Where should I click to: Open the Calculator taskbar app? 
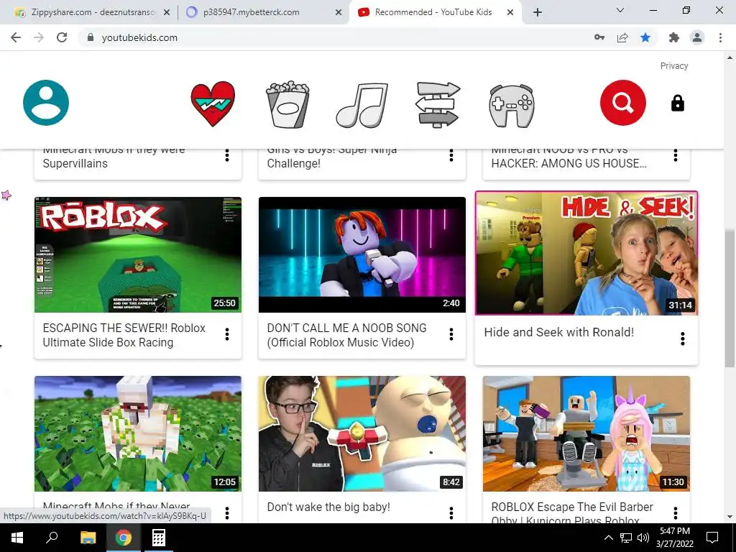(158, 538)
